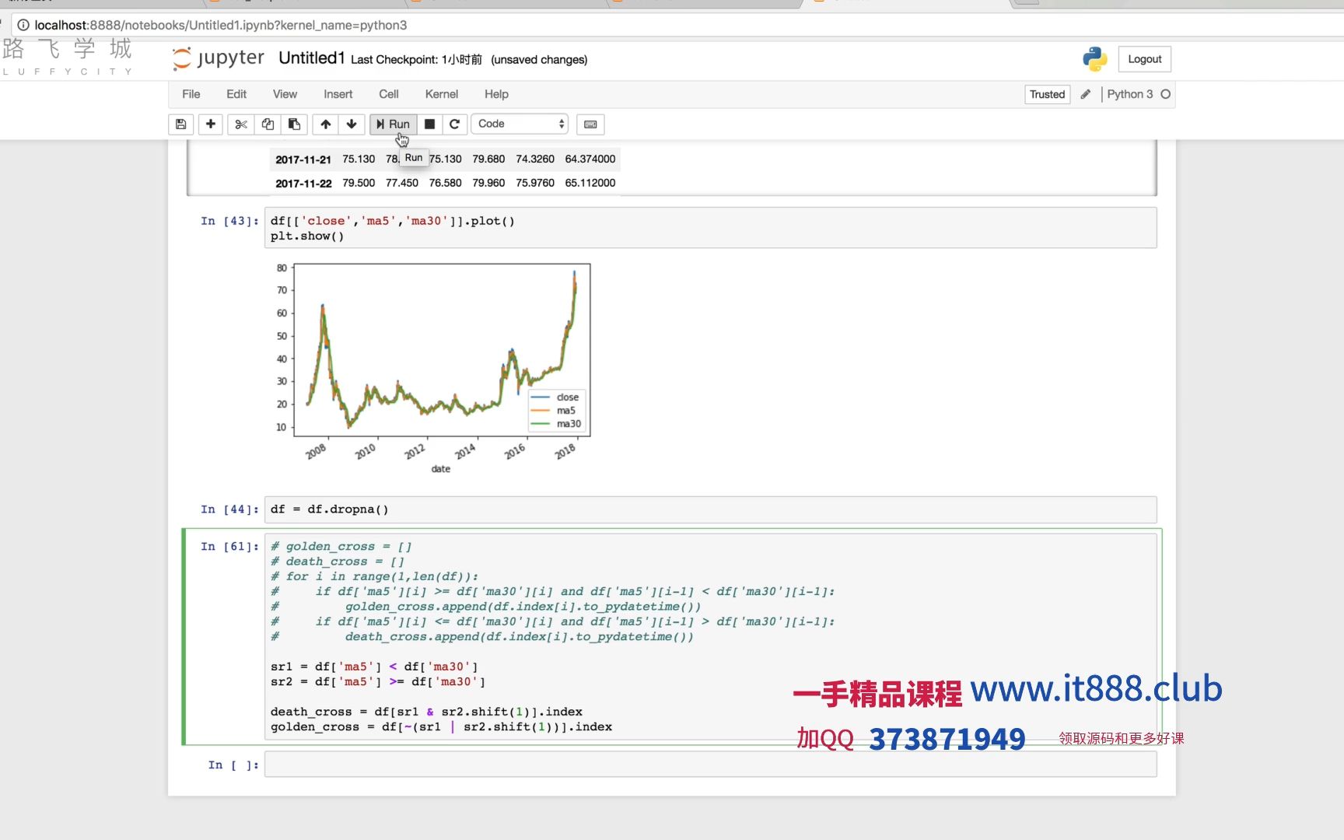This screenshot has height=840, width=1344.
Task: Move the selected cell down
Action: pos(352,124)
